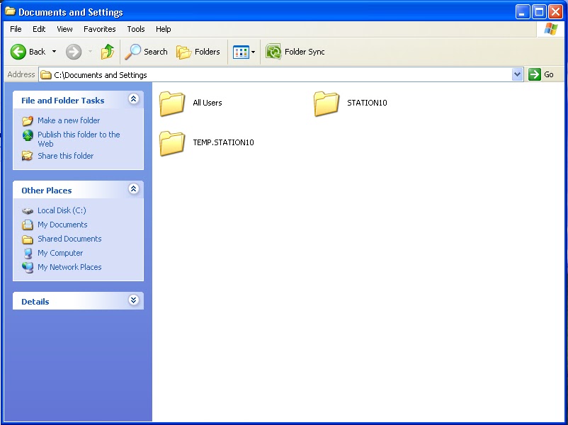Click the Folders toolbar icon
Screen dimensions: 568x425
[198, 52]
